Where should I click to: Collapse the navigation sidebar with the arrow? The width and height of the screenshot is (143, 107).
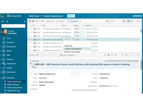coord(25,21)
